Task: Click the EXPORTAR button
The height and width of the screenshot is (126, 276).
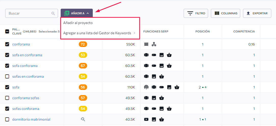Action: (x=257, y=13)
